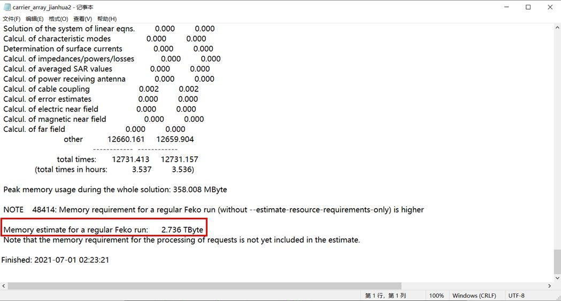Click the vertical scrollbar thumb
This screenshot has width=561, height=301.
tap(557, 262)
